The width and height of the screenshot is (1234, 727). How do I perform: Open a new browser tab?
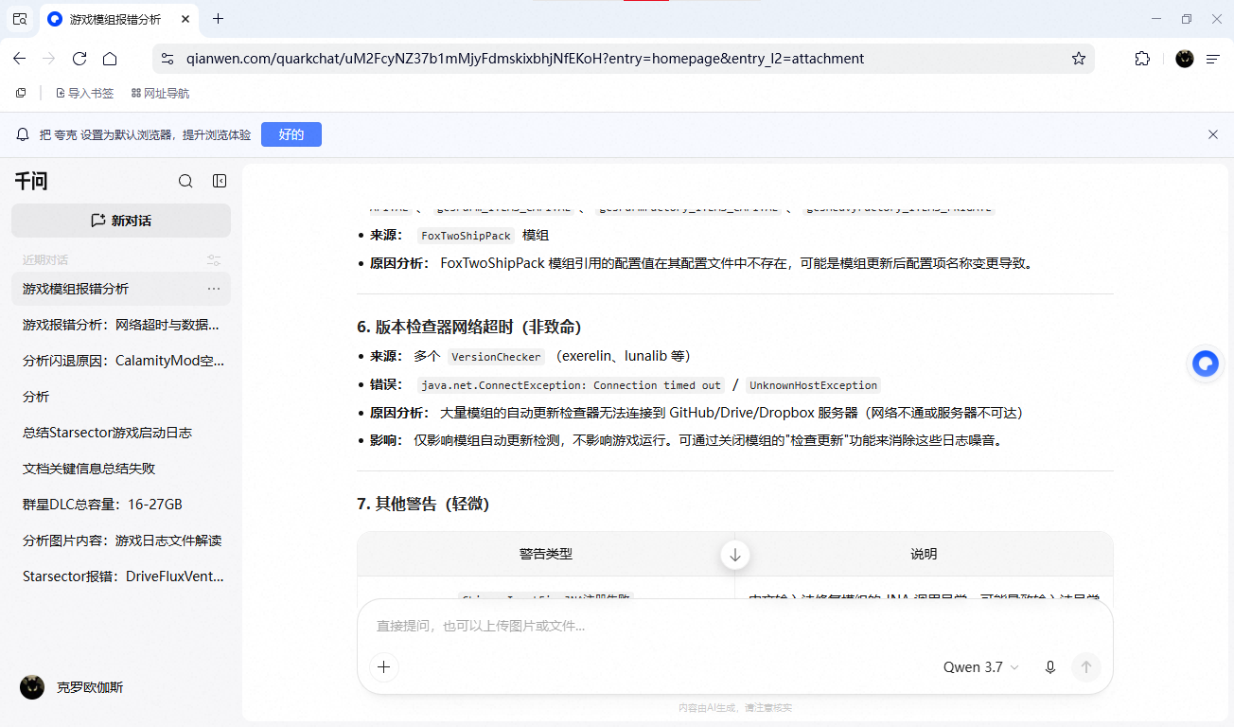click(219, 19)
